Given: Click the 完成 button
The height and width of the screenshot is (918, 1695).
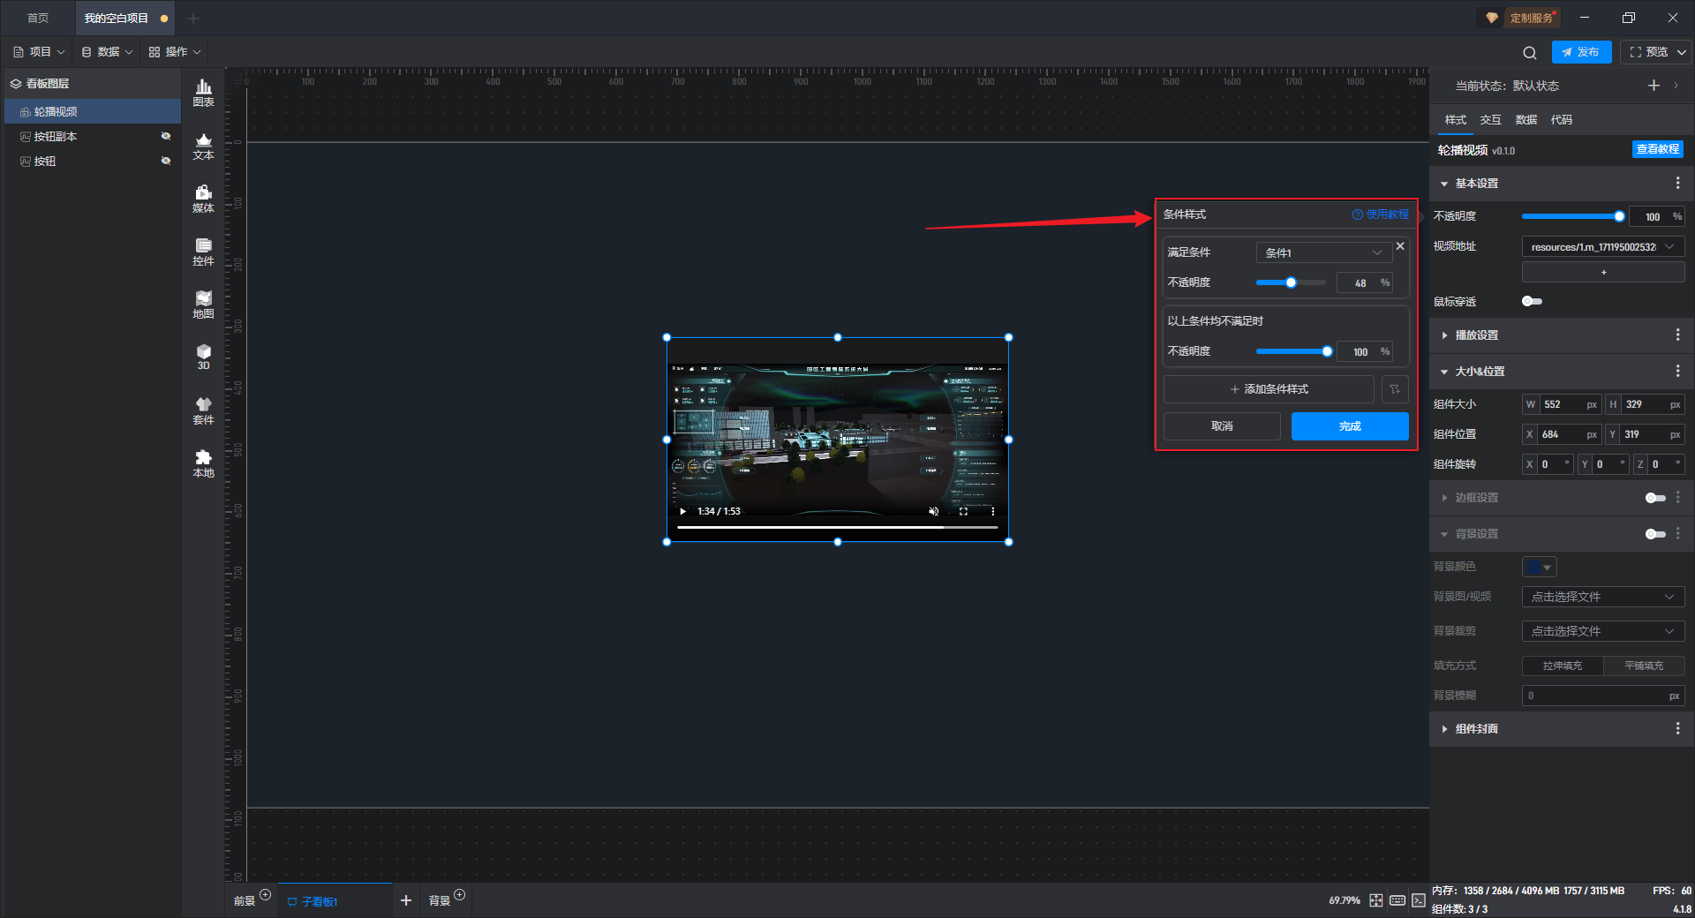Looking at the screenshot, I should (x=1349, y=426).
